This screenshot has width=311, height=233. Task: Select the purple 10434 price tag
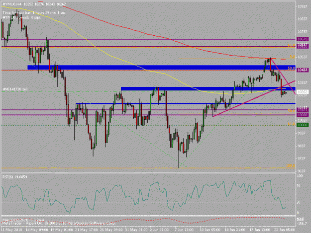coord(303,70)
